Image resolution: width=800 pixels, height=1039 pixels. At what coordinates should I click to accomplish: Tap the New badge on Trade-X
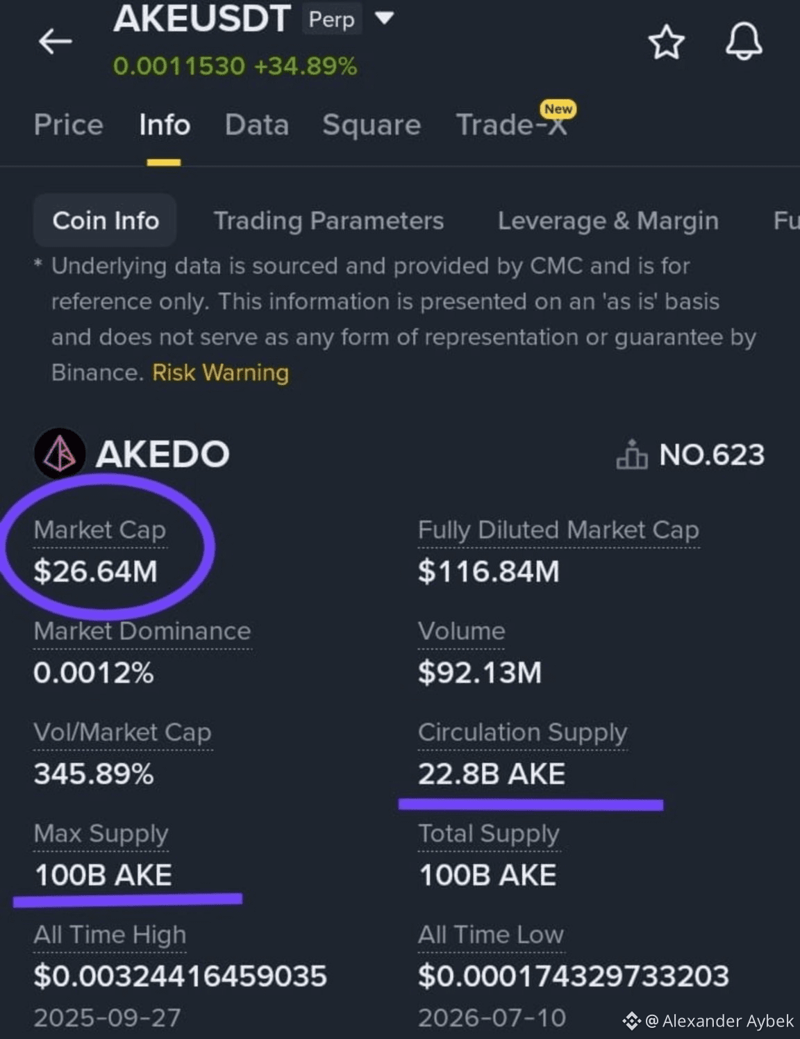click(558, 109)
